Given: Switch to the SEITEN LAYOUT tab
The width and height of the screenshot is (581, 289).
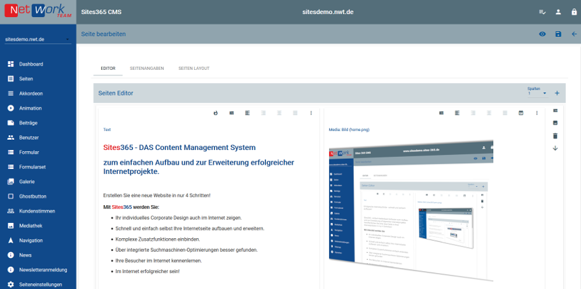Looking at the screenshot, I should pos(194,69).
